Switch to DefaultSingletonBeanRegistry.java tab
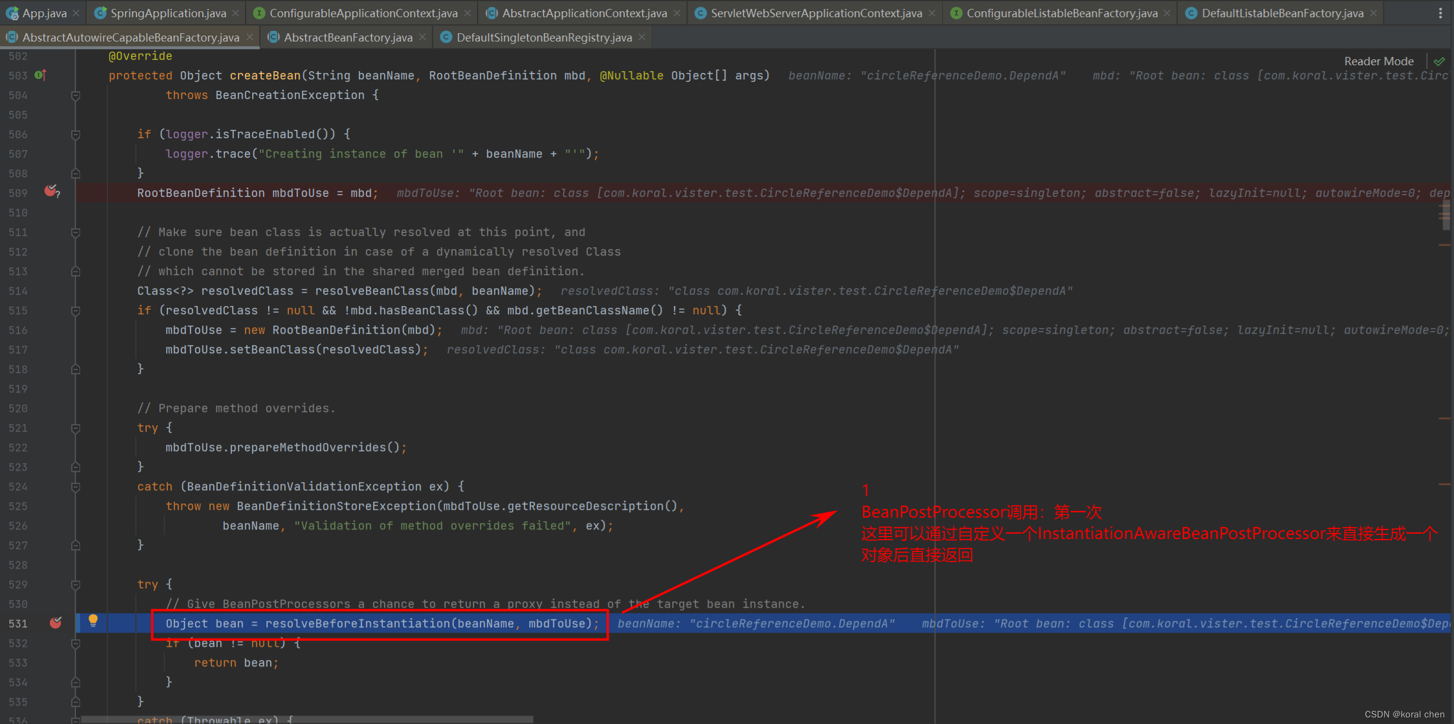The height and width of the screenshot is (724, 1454). click(544, 37)
